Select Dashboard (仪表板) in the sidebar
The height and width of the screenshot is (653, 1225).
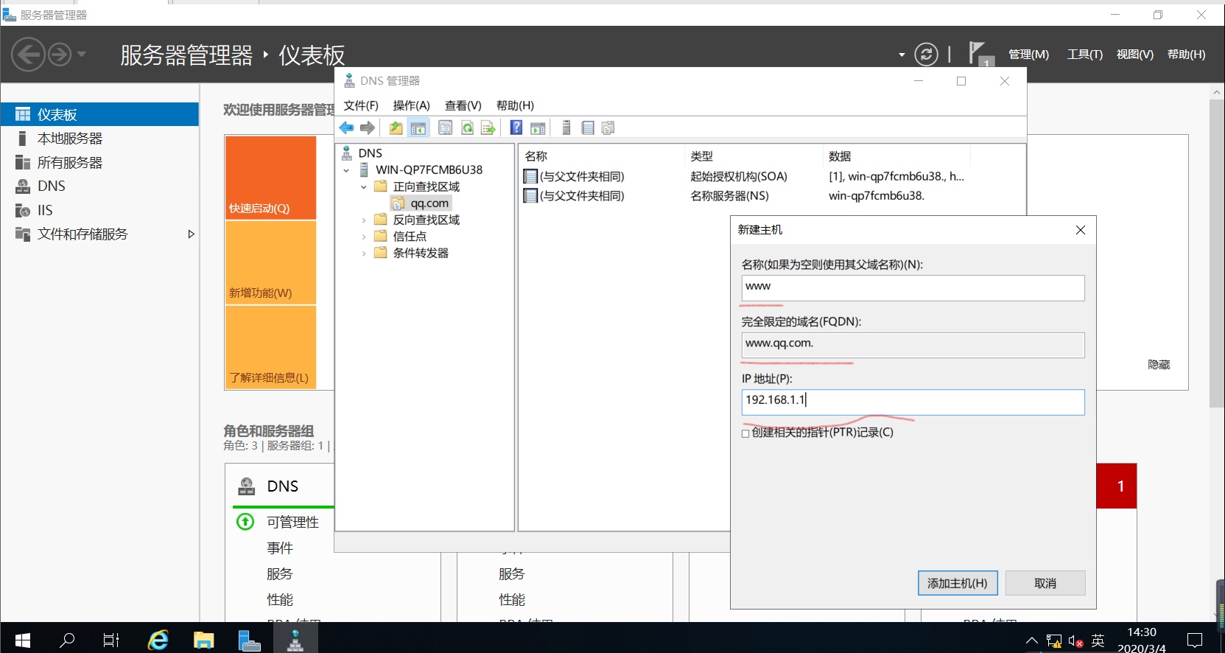99,114
